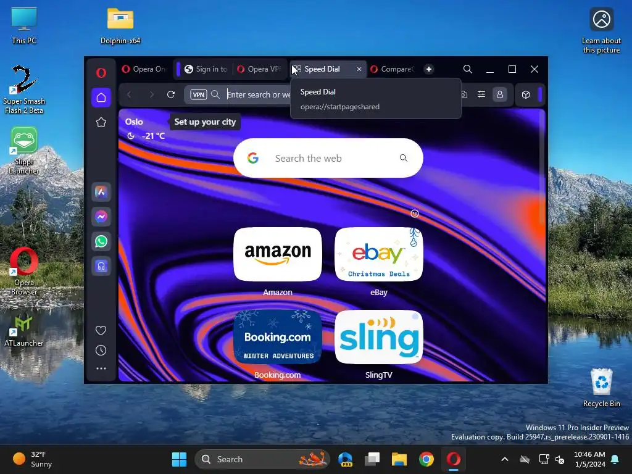Open clock showing 10:46 AM 1/5/2024
The width and height of the screenshot is (632, 474).
590,459
